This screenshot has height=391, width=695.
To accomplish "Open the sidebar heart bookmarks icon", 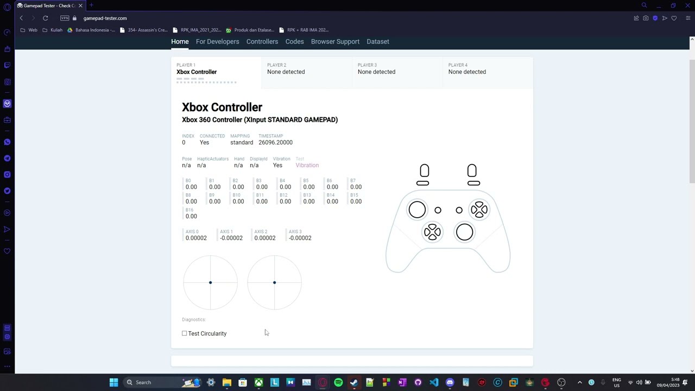I will click(7, 251).
